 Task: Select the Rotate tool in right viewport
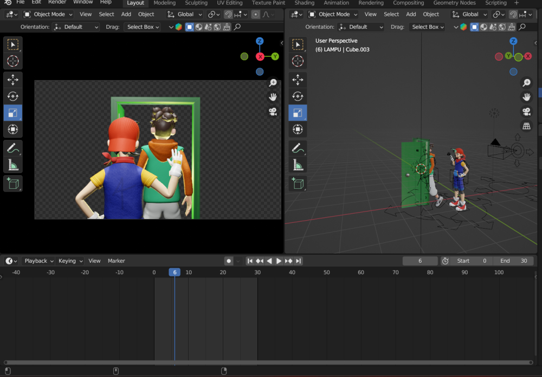click(298, 96)
